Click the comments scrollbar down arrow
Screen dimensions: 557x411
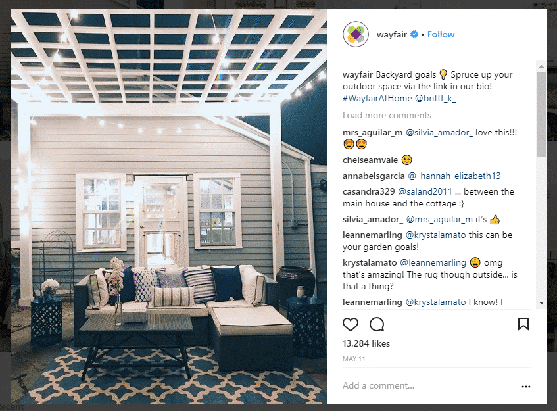click(x=541, y=303)
